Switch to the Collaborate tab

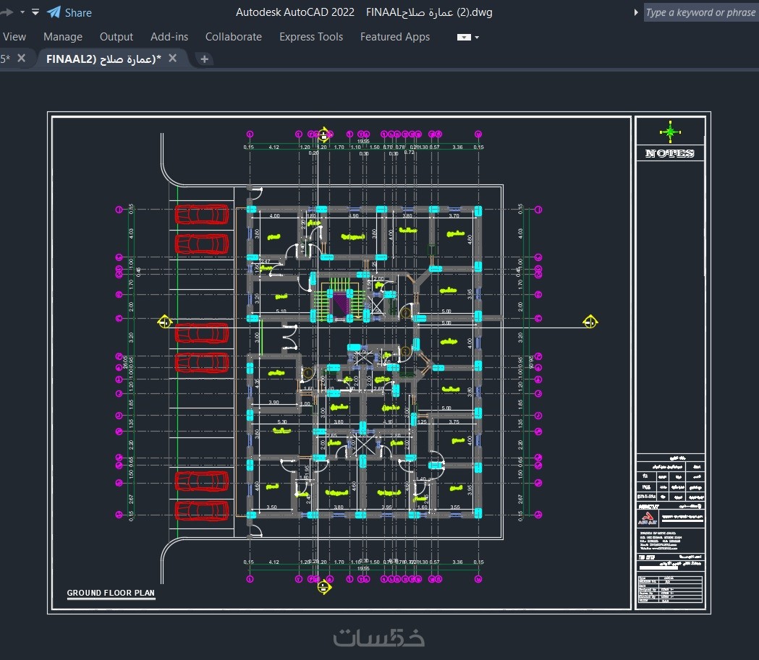click(x=233, y=37)
